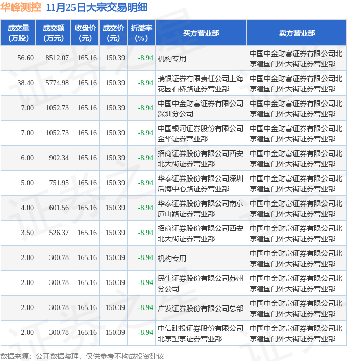
Task: Select the 成交额(万元) column header
Action: [x=54, y=33]
